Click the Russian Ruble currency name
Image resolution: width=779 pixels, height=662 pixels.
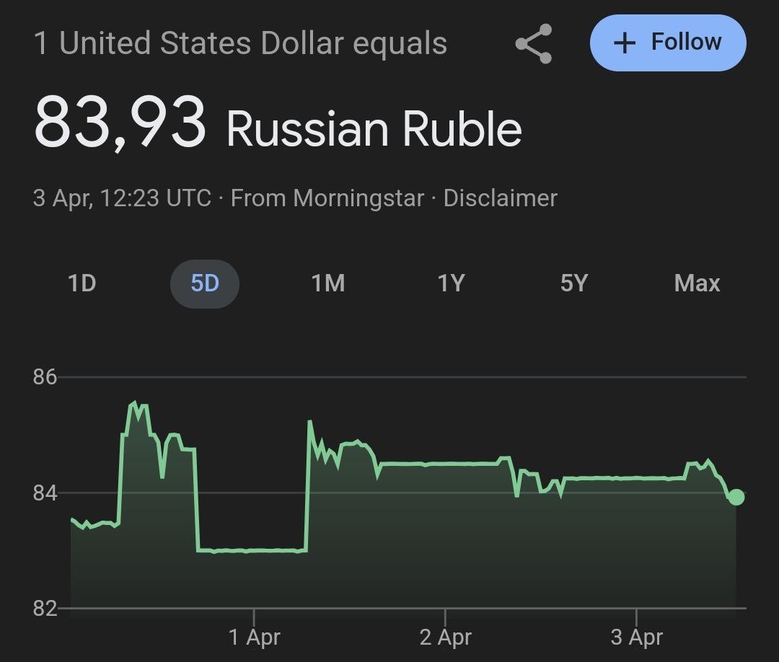(374, 129)
